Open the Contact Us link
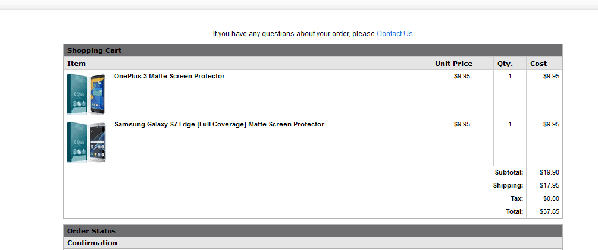This screenshot has height=250, width=598. click(395, 33)
